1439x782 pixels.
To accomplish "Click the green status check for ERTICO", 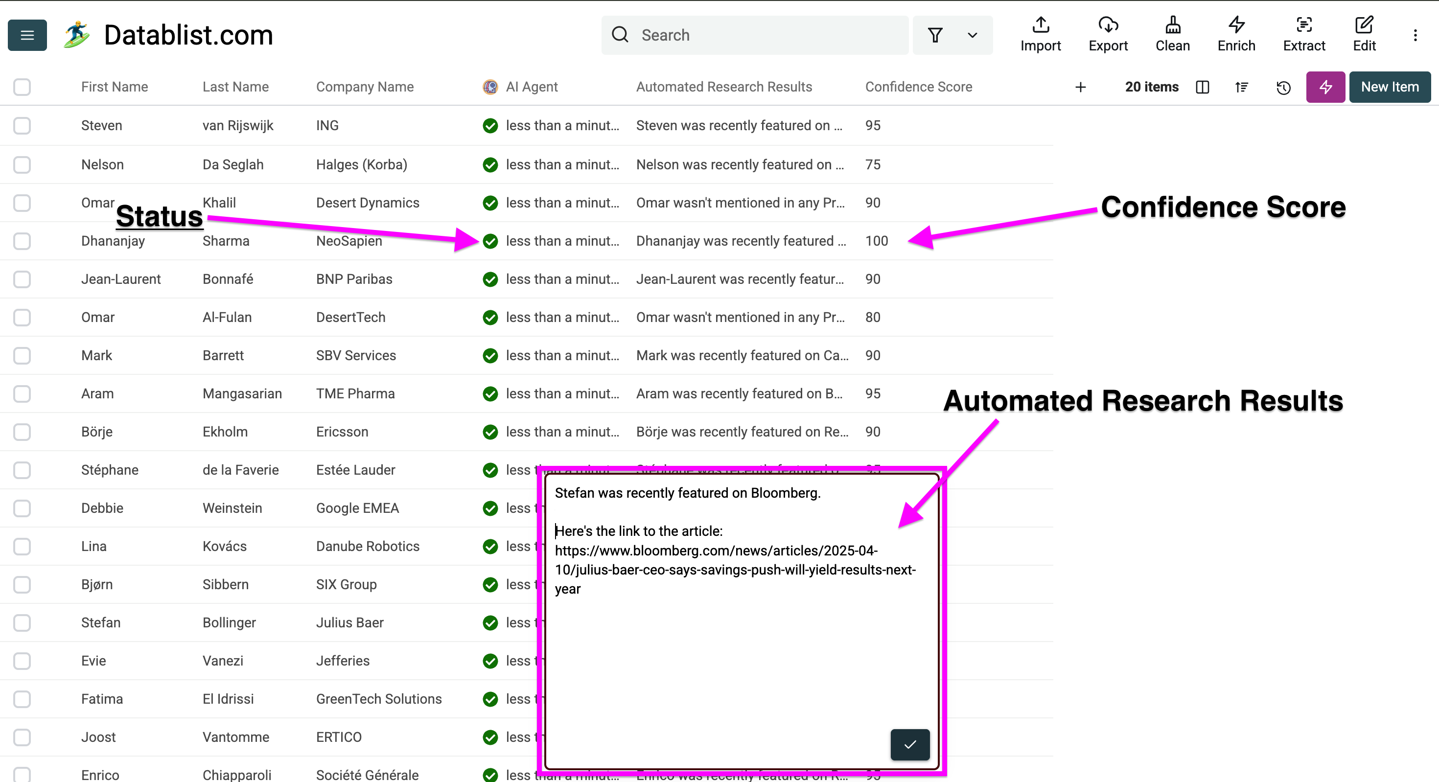I will [x=490, y=737].
